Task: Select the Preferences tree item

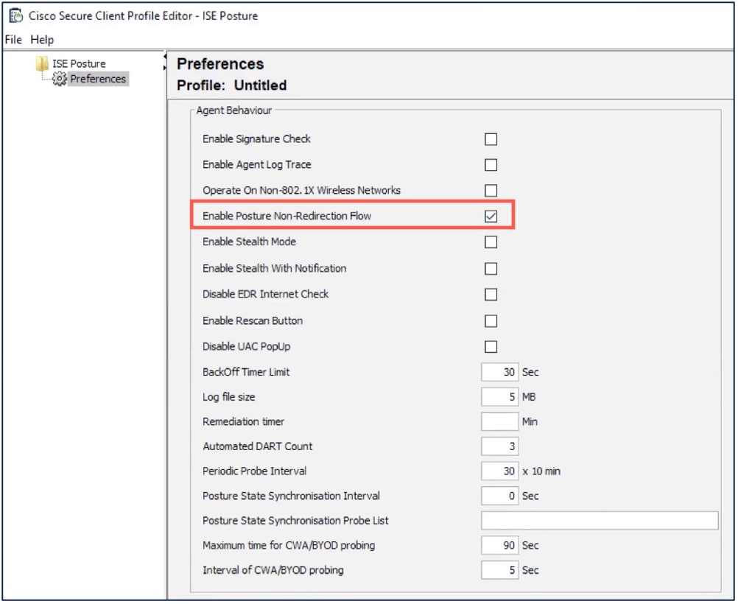Action: (98, 79)
